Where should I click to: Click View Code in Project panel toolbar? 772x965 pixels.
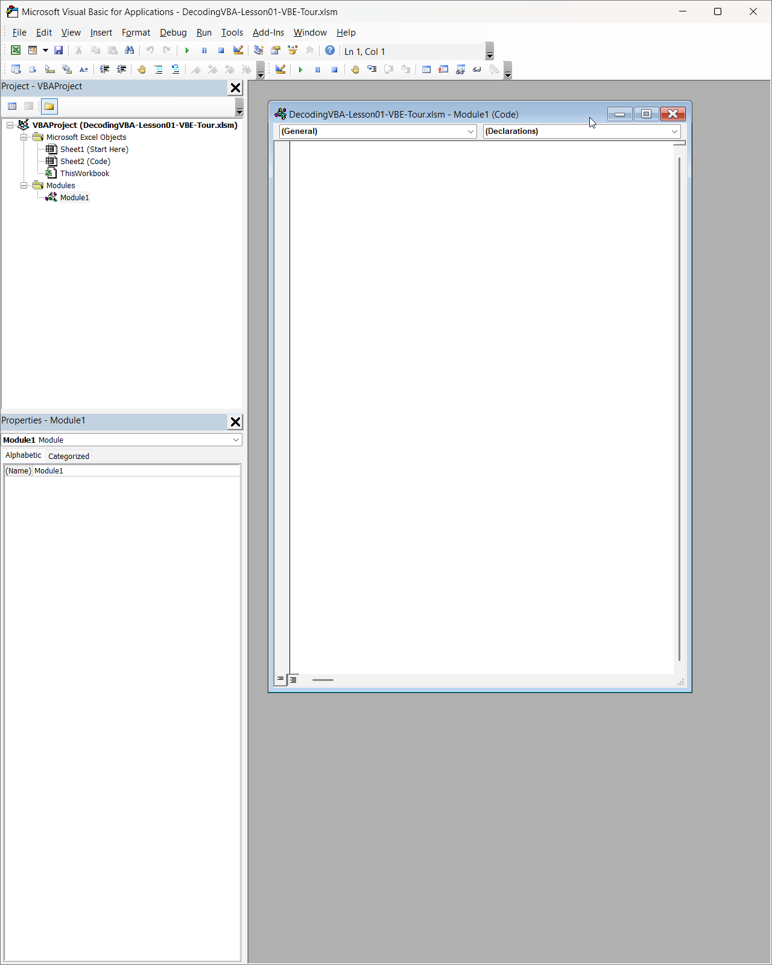[x=12, y=107]
